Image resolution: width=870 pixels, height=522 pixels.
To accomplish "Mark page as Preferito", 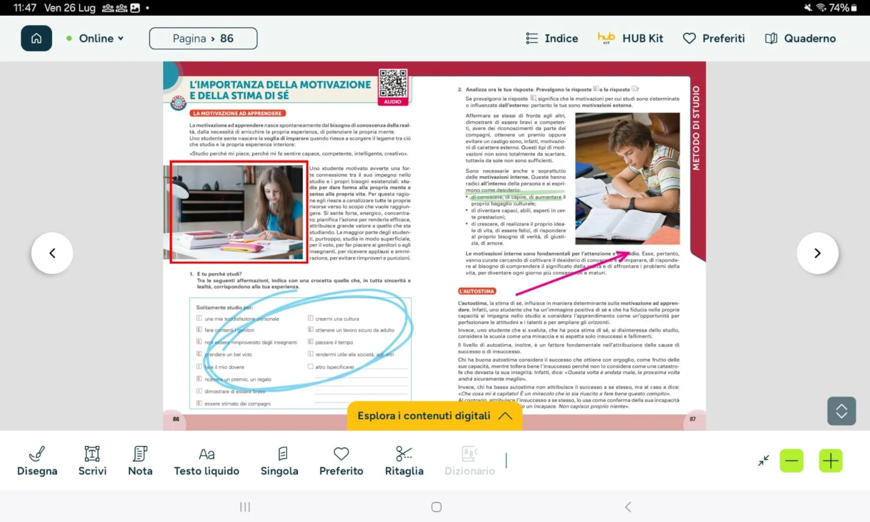I will 341,461.
